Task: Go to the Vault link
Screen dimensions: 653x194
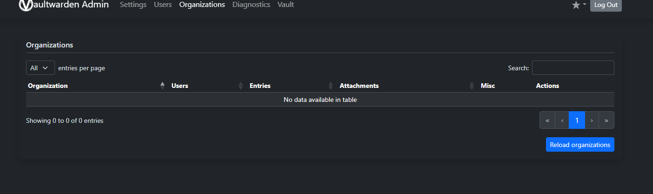Action: click(286, 5)
